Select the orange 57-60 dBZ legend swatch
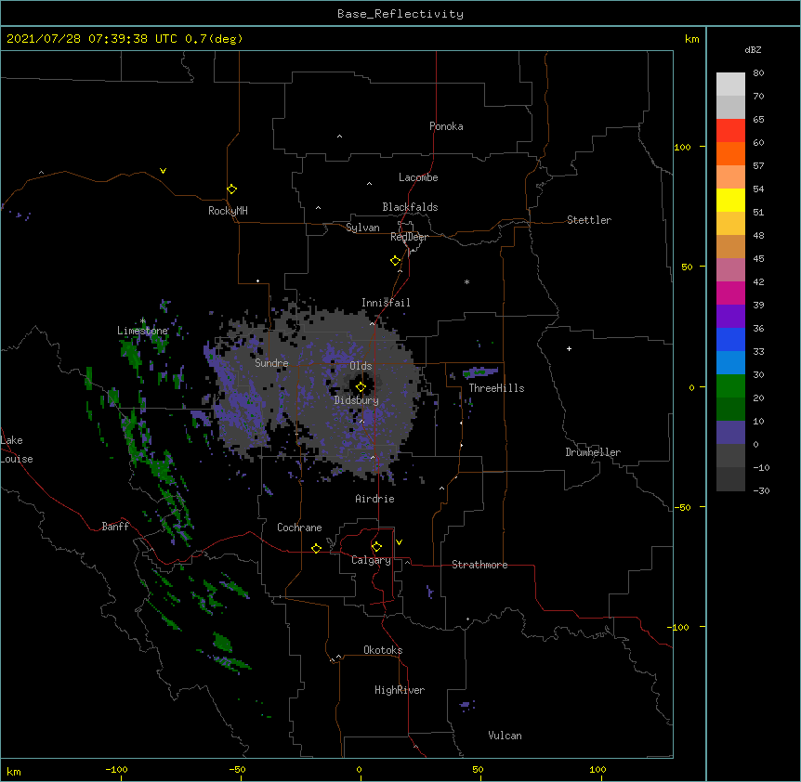Viewport: 801px width, 782px height. pyautogui.click(x=730, y=153)
